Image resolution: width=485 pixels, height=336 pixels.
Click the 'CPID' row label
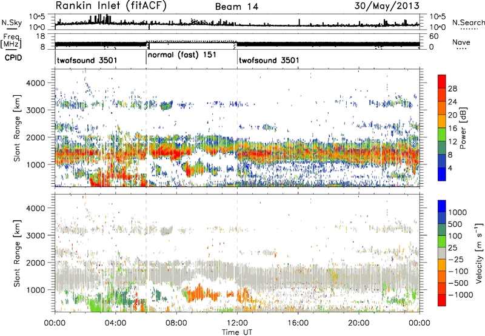13,58
